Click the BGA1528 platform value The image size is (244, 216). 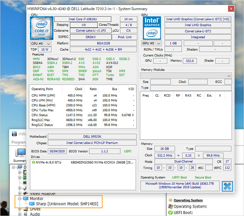103,43
